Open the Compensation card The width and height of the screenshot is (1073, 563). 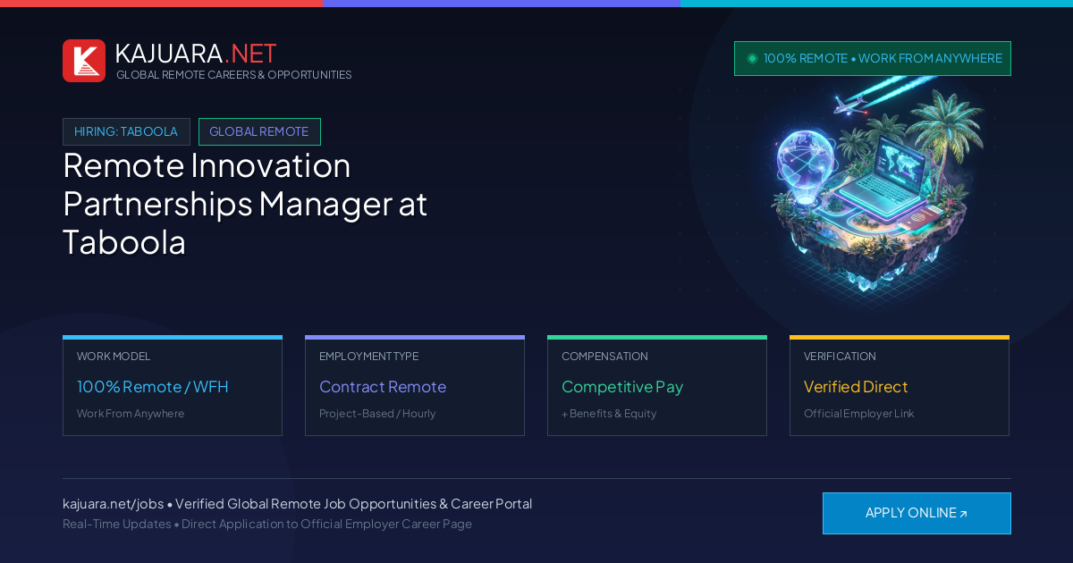(657, 385)
